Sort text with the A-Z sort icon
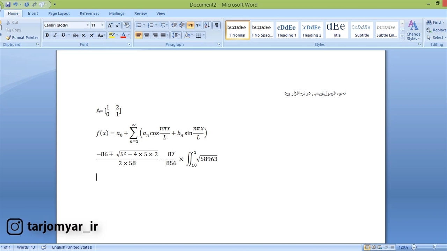This screenshot has height=251, width=447. pos(207,25)
